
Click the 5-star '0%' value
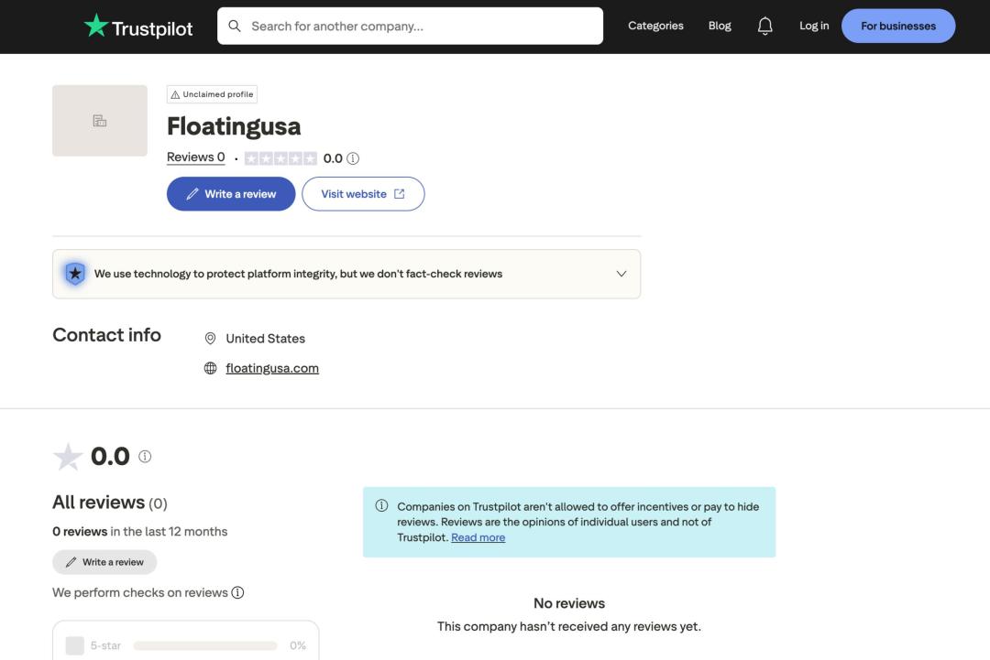click(298, 645)
